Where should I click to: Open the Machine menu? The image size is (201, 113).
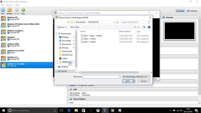(10, 5)
